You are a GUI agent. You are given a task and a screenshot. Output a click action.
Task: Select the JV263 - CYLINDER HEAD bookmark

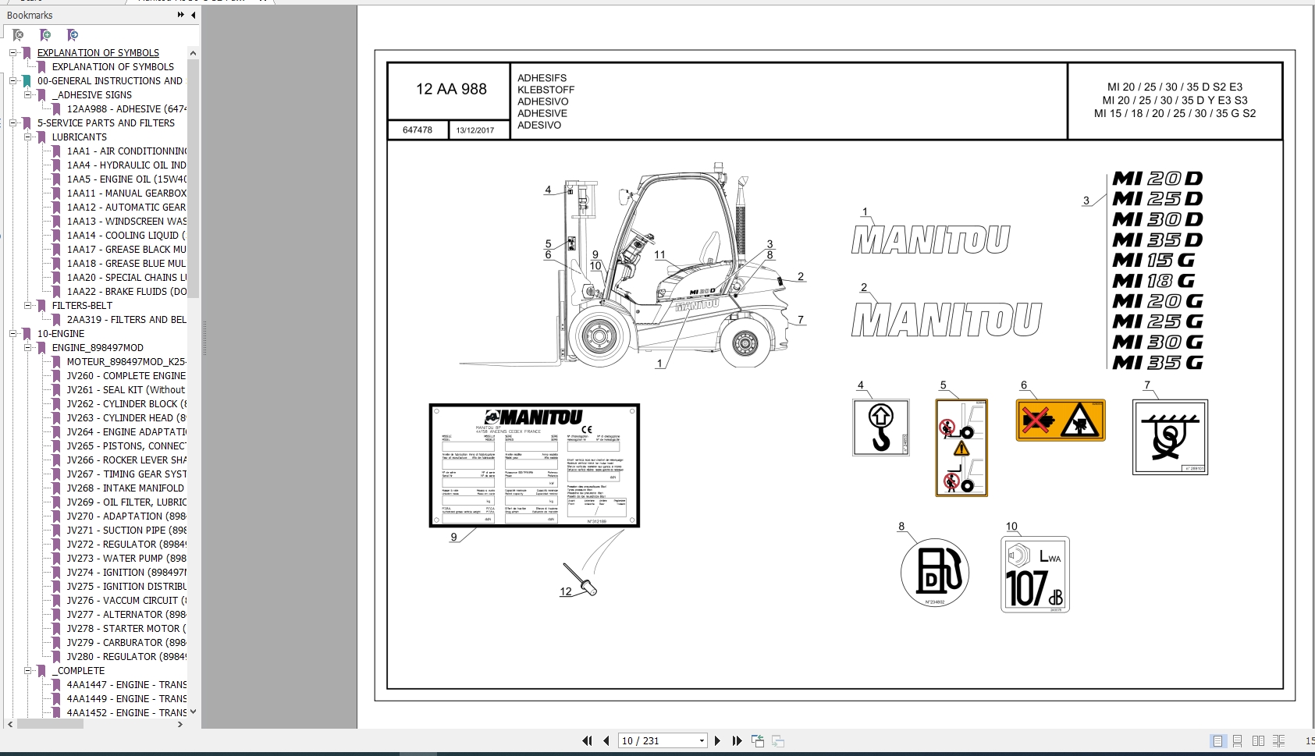(x=126, y=418)
